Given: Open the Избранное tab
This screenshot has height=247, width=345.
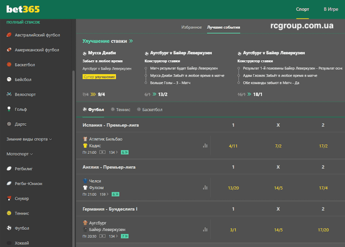Looking at the screenshot, I should tap(192, 27).
